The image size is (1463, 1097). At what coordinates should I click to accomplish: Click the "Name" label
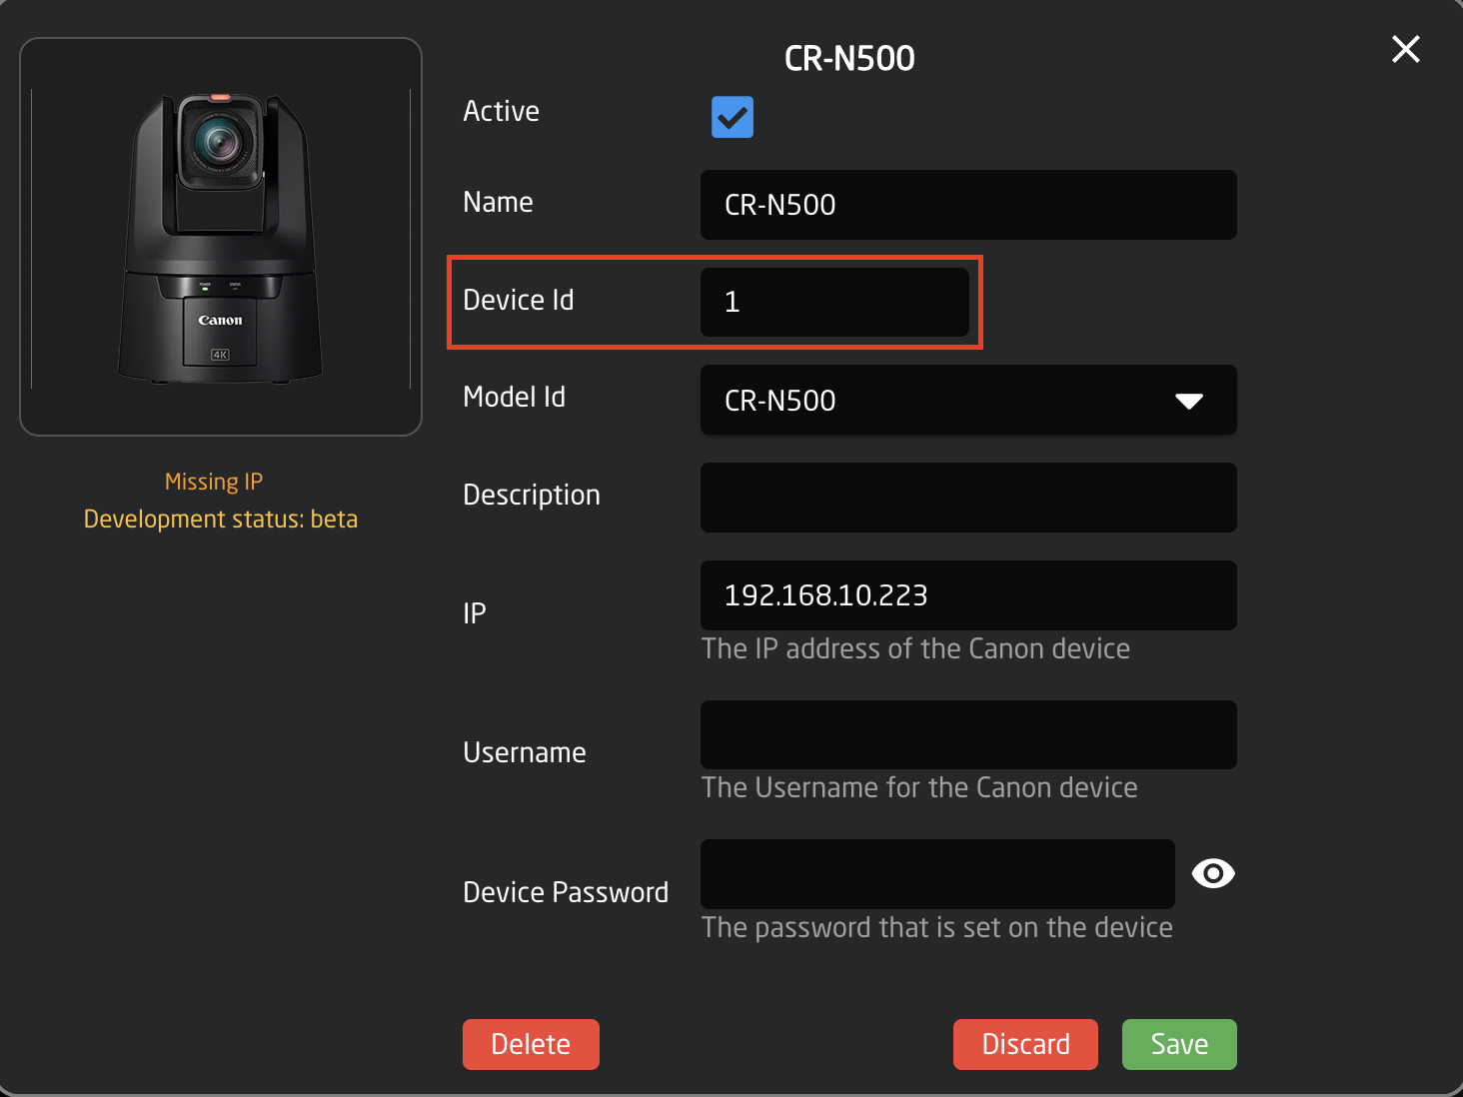[x=498, y=202]
